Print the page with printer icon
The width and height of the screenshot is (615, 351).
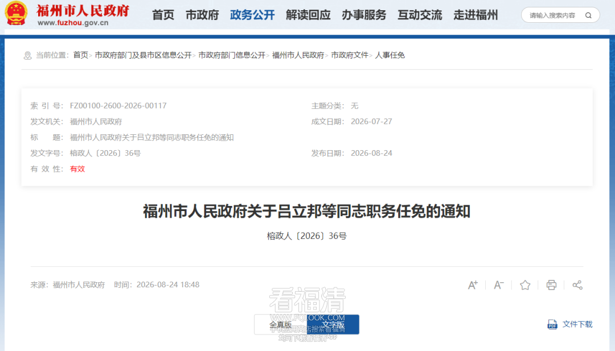tap(551, 285)
